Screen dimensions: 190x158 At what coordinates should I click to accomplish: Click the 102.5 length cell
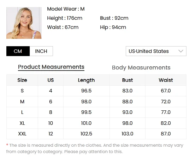(x=87, y=134)
